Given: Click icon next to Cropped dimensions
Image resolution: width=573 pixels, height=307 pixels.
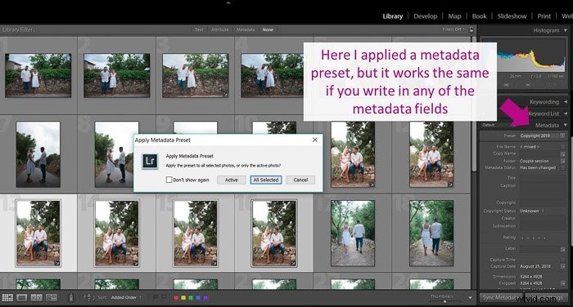Looking at the screenshot, I should pyautogui.click(x=563, y=283).
